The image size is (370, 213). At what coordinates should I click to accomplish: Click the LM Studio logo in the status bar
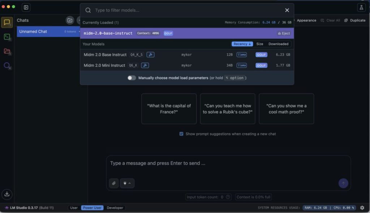[7, 208]
